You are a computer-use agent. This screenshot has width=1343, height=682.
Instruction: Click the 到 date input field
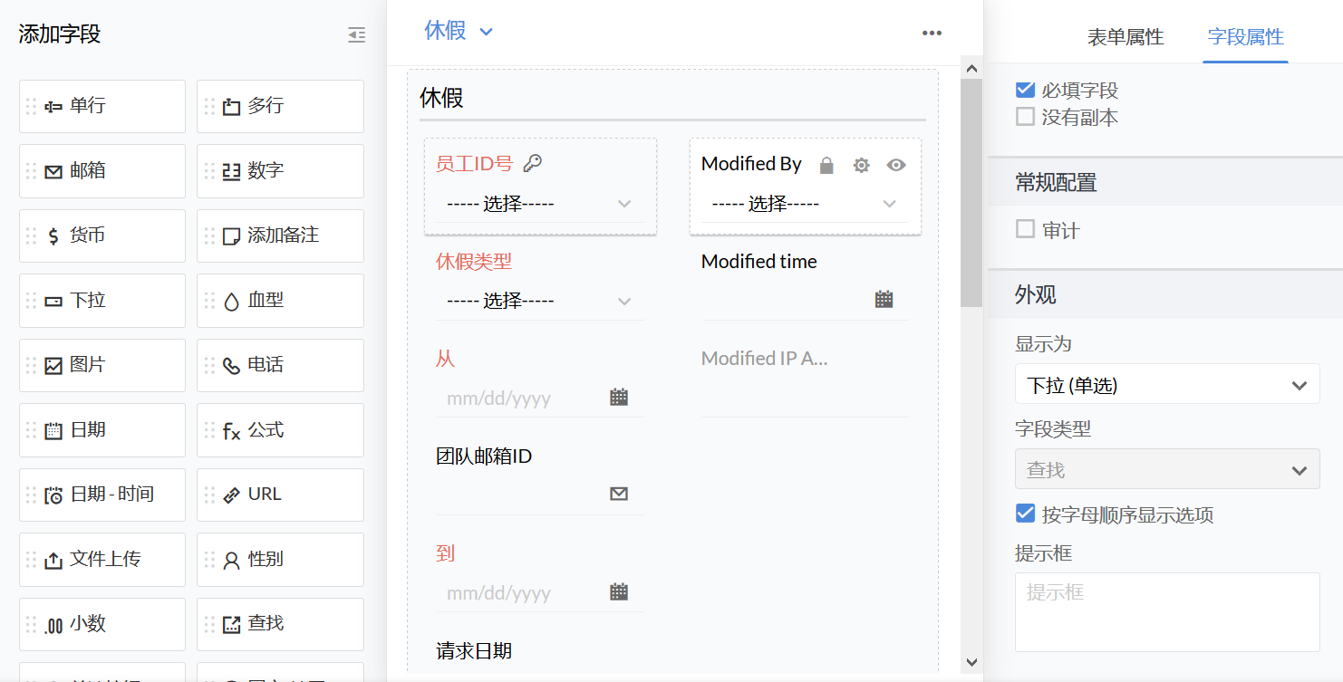(540, 592)
